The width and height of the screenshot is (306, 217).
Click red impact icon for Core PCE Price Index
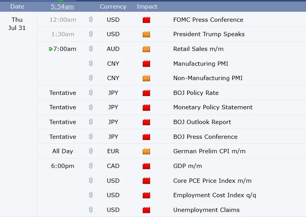coord(146,181)
